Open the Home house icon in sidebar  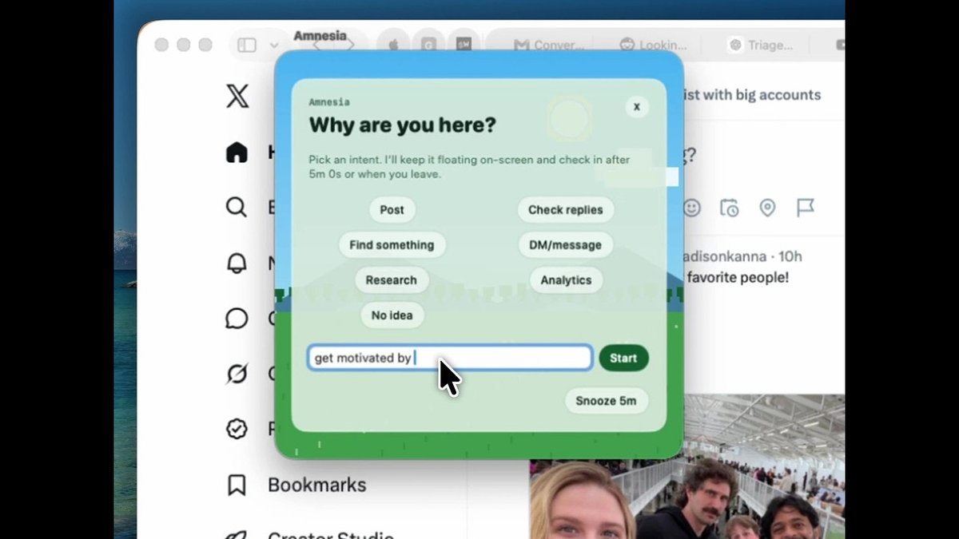(237, 152)
